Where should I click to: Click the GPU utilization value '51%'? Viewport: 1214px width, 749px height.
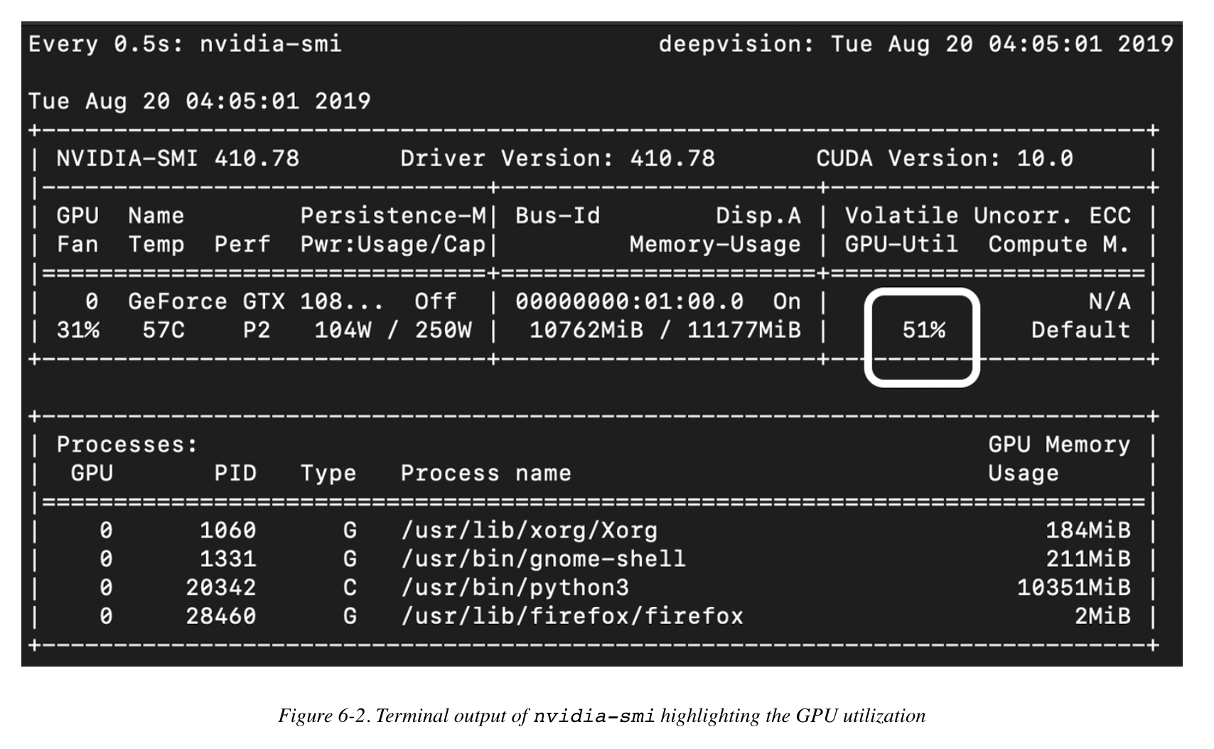click(923, 330)
